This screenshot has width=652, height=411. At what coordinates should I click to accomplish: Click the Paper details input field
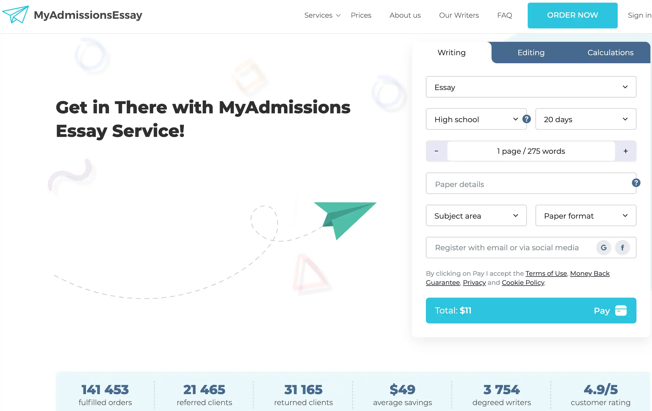click(531, 183)
